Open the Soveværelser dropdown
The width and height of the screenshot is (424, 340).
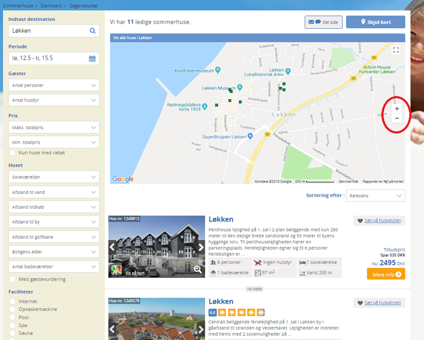tap(54, 177)
